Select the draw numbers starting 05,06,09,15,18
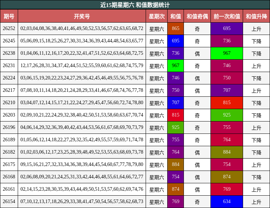The height and width of the screenshot is (208, 270). (82, 41)
